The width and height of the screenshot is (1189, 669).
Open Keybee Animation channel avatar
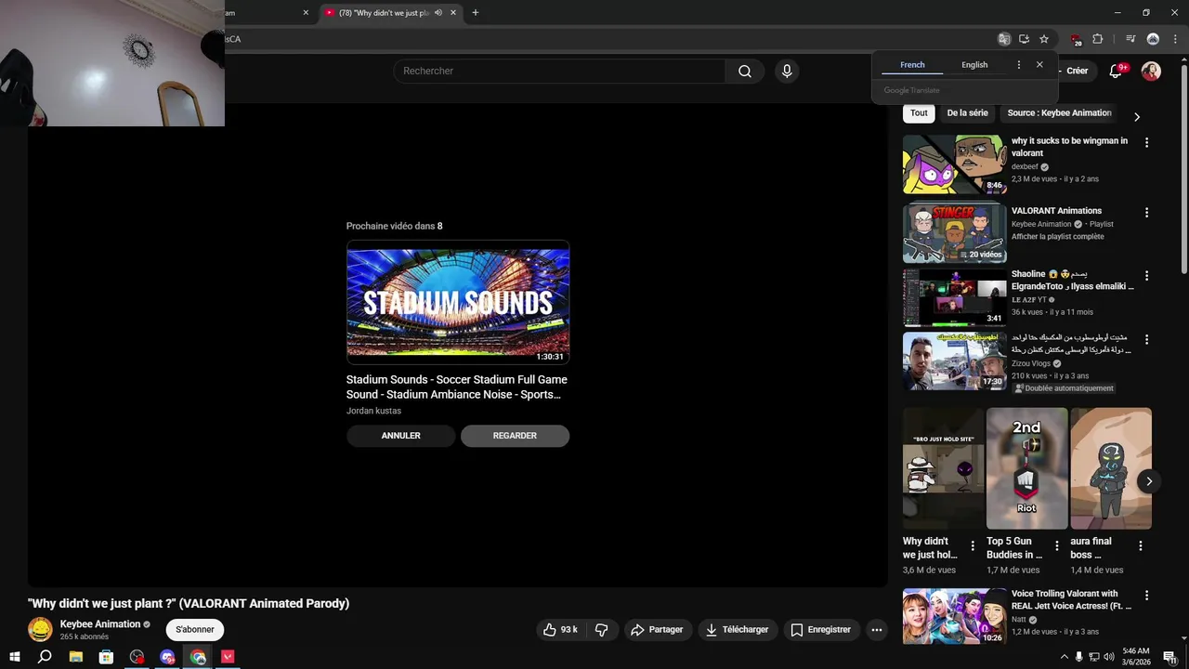pyautogui.click(x=40, y=629)
